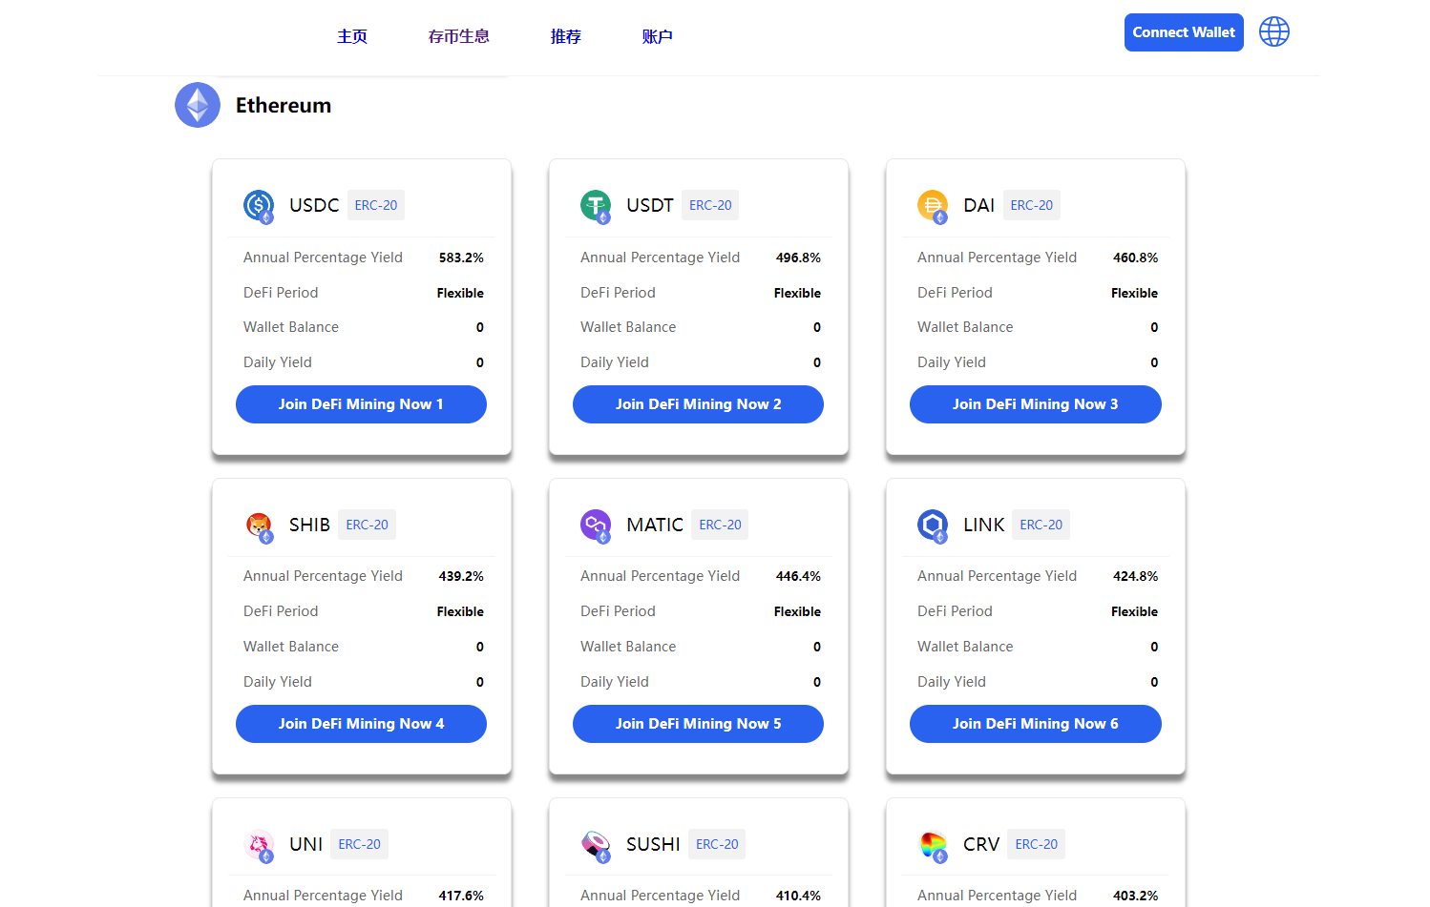Image resolution: width=1430 pixels, height=907 pixels.
Task: Click the ERC-20 tag beside UNI
Action: (x=359, y=844)
